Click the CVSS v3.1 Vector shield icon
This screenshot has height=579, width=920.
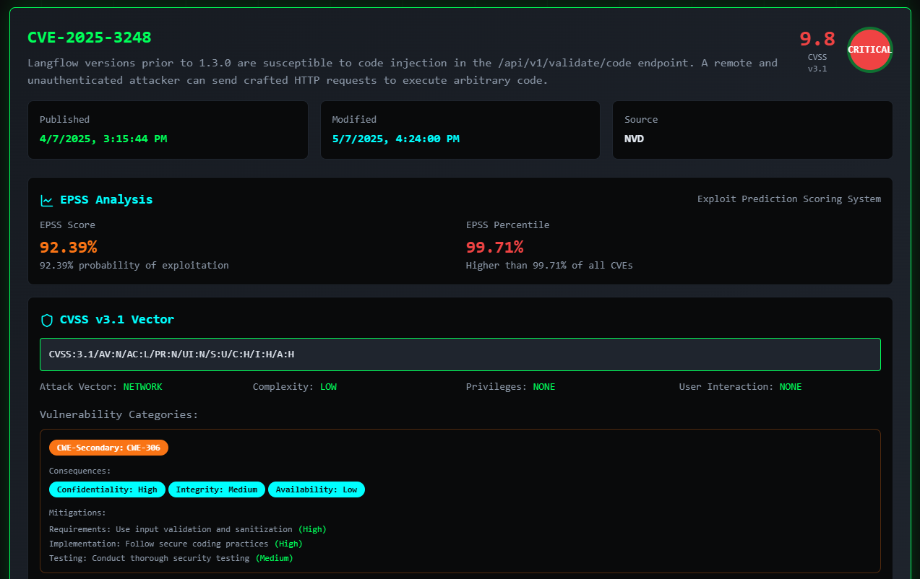point(47,320)
